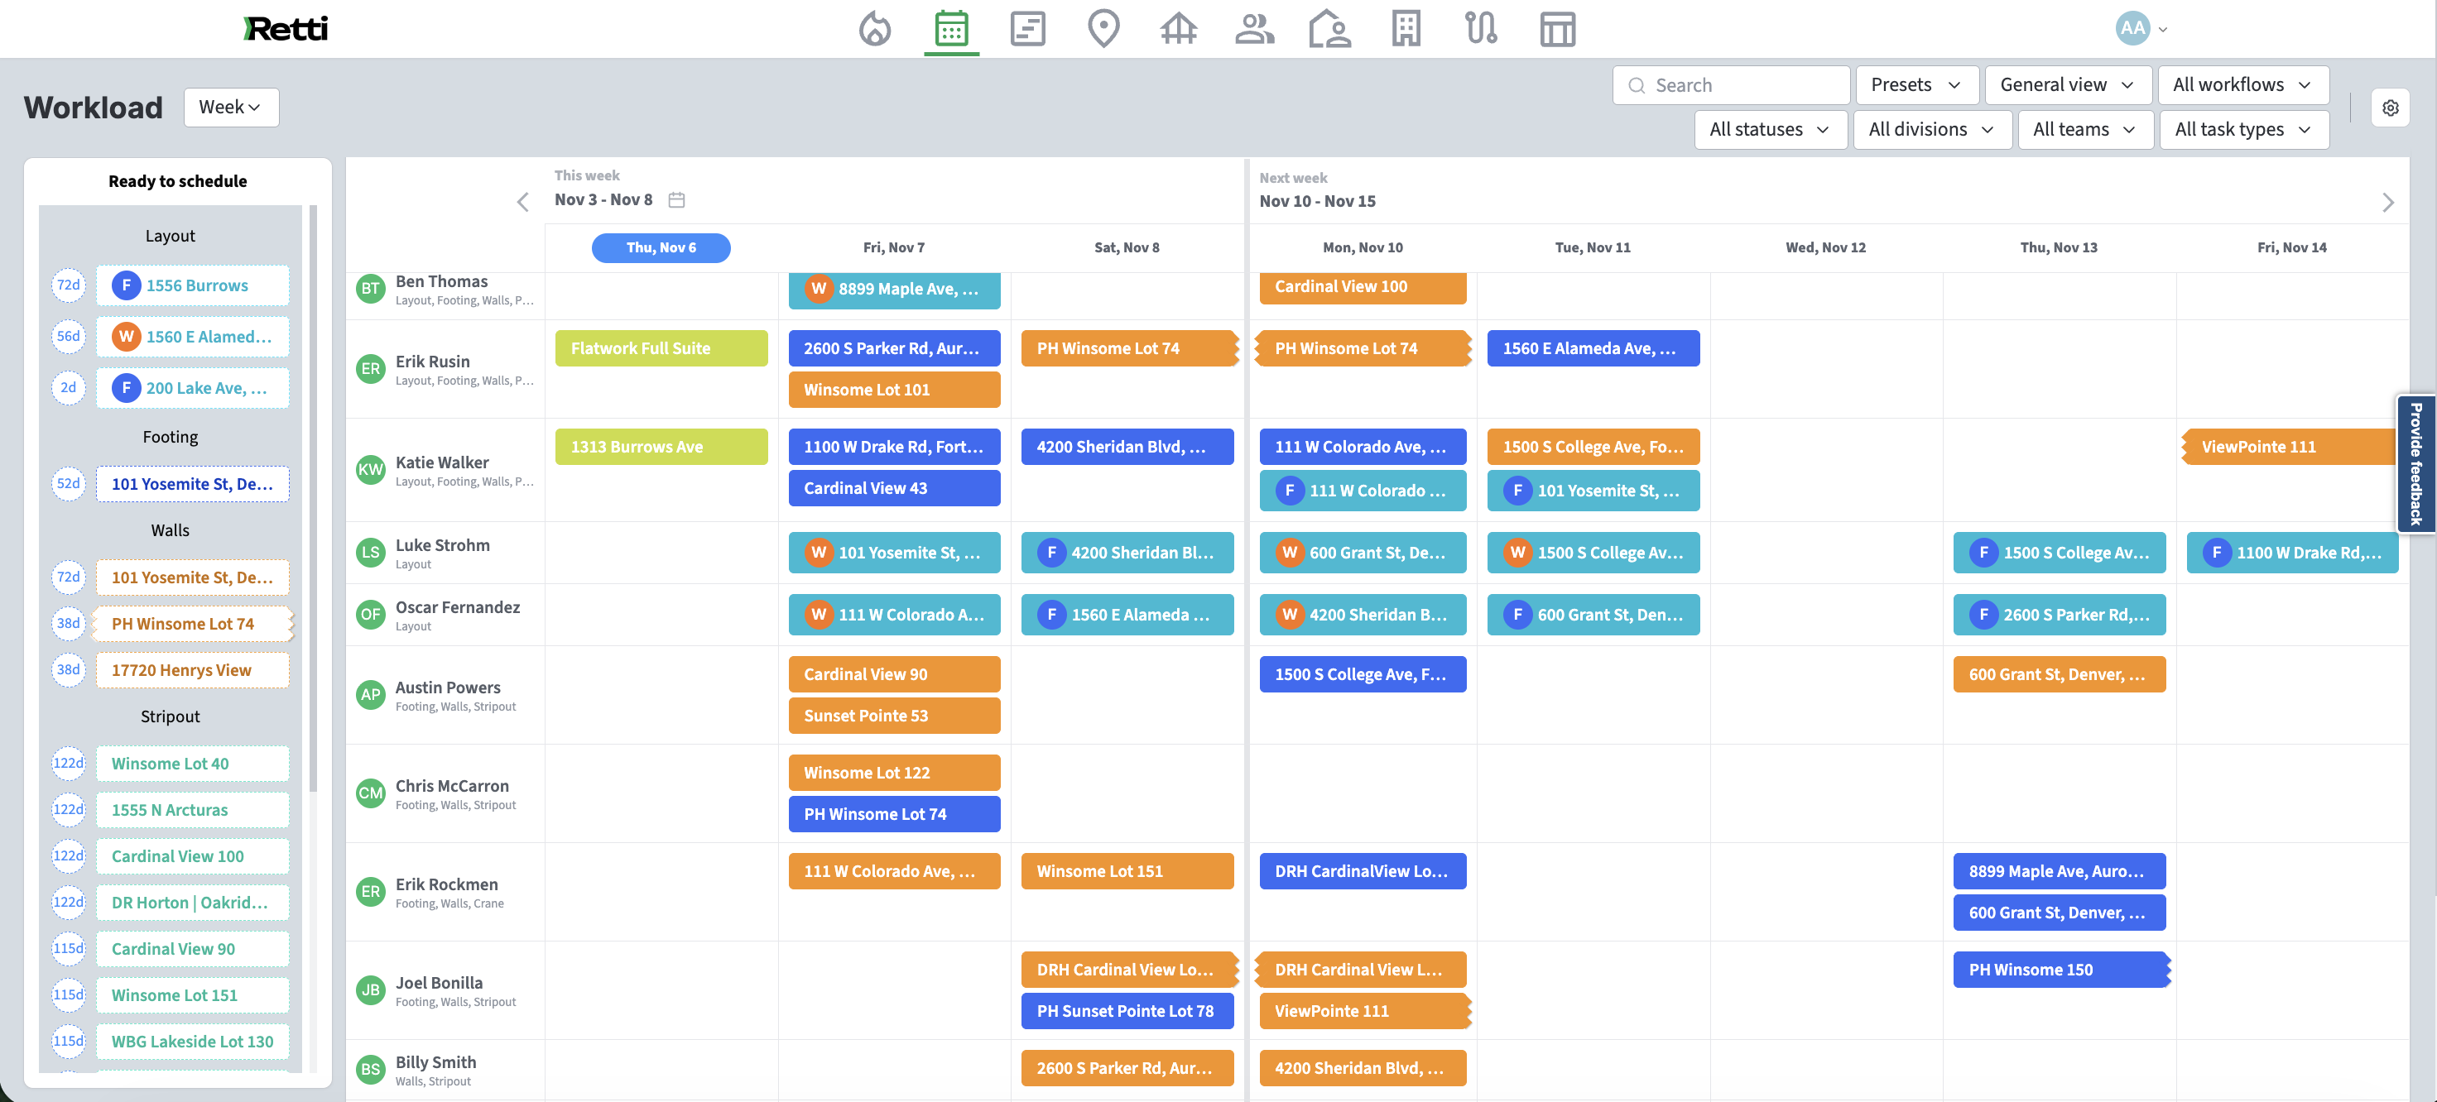Open the route workflow icon near top right
The width and height of the screenshot is (2437, 1102).
[1481, 28]
